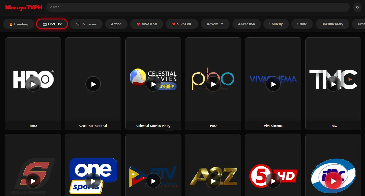Show the Comedy category

pyautogui.click(x=276, y=24)
